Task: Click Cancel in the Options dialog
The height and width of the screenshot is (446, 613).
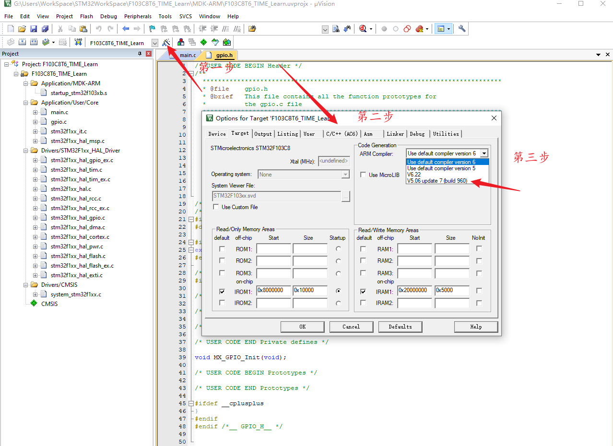Action: point(351,327)
